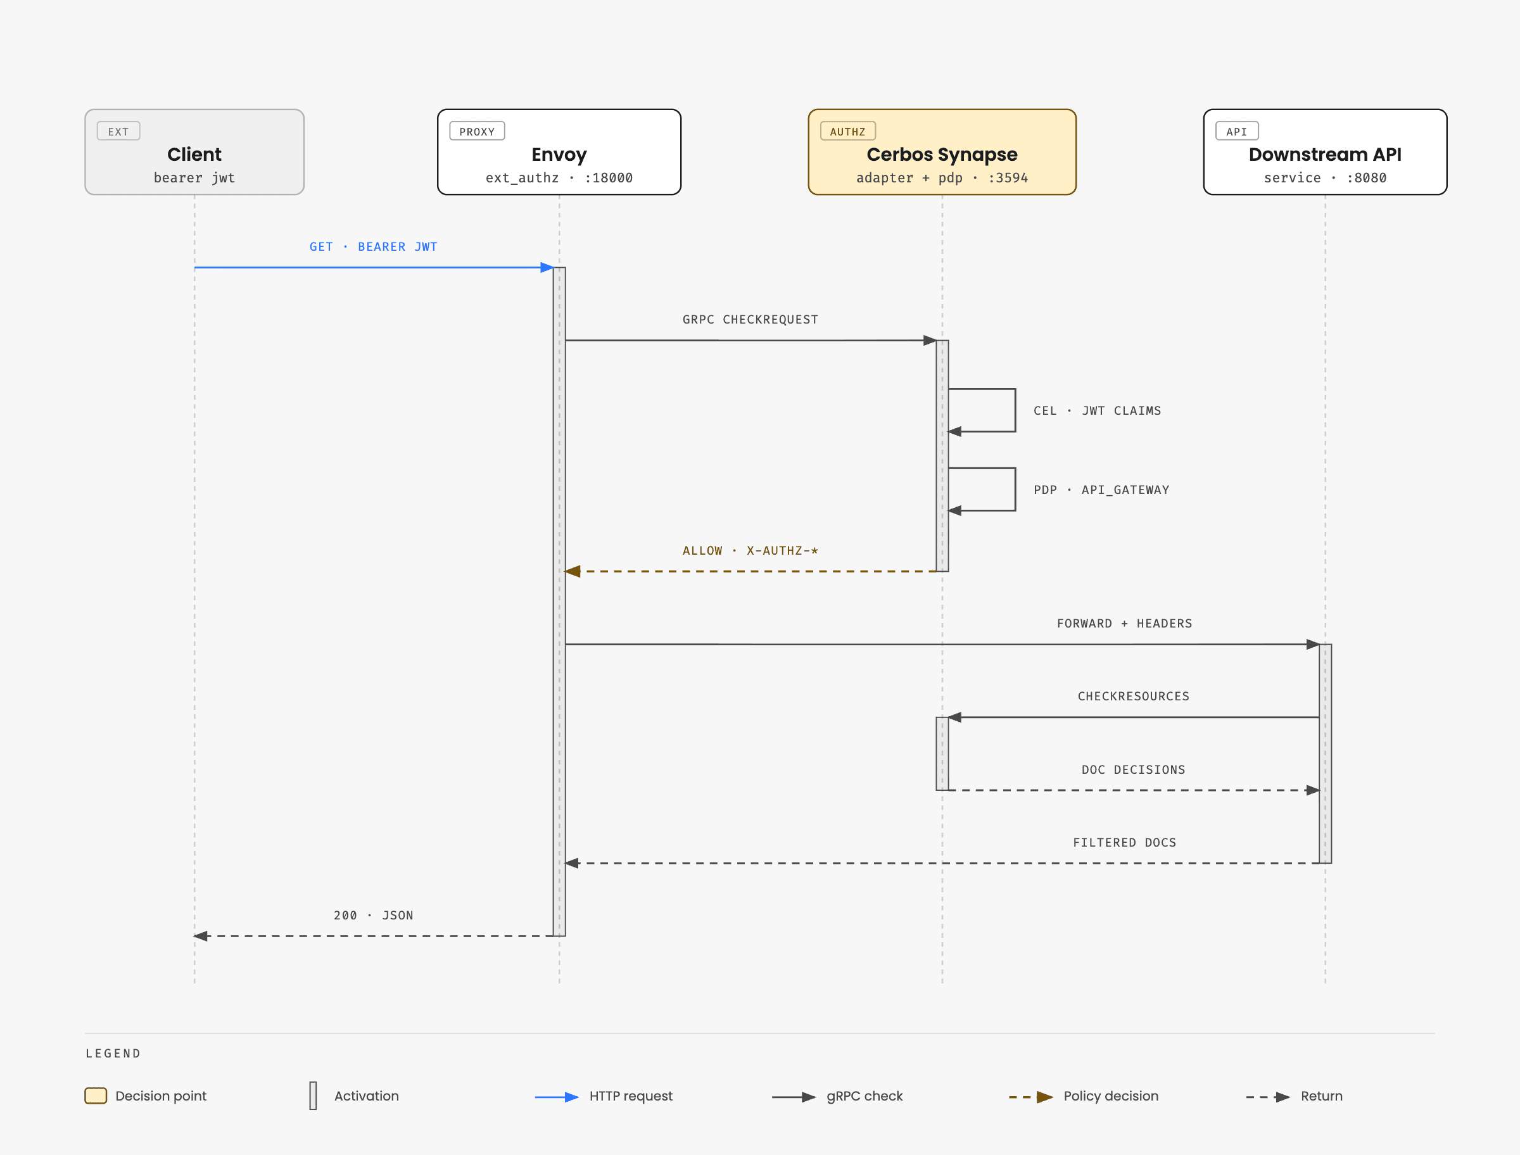Click the 'CHECKRESOURCES' message label
The height and width of the screenshot is (1155, 1520).
tap(1133, 697)
